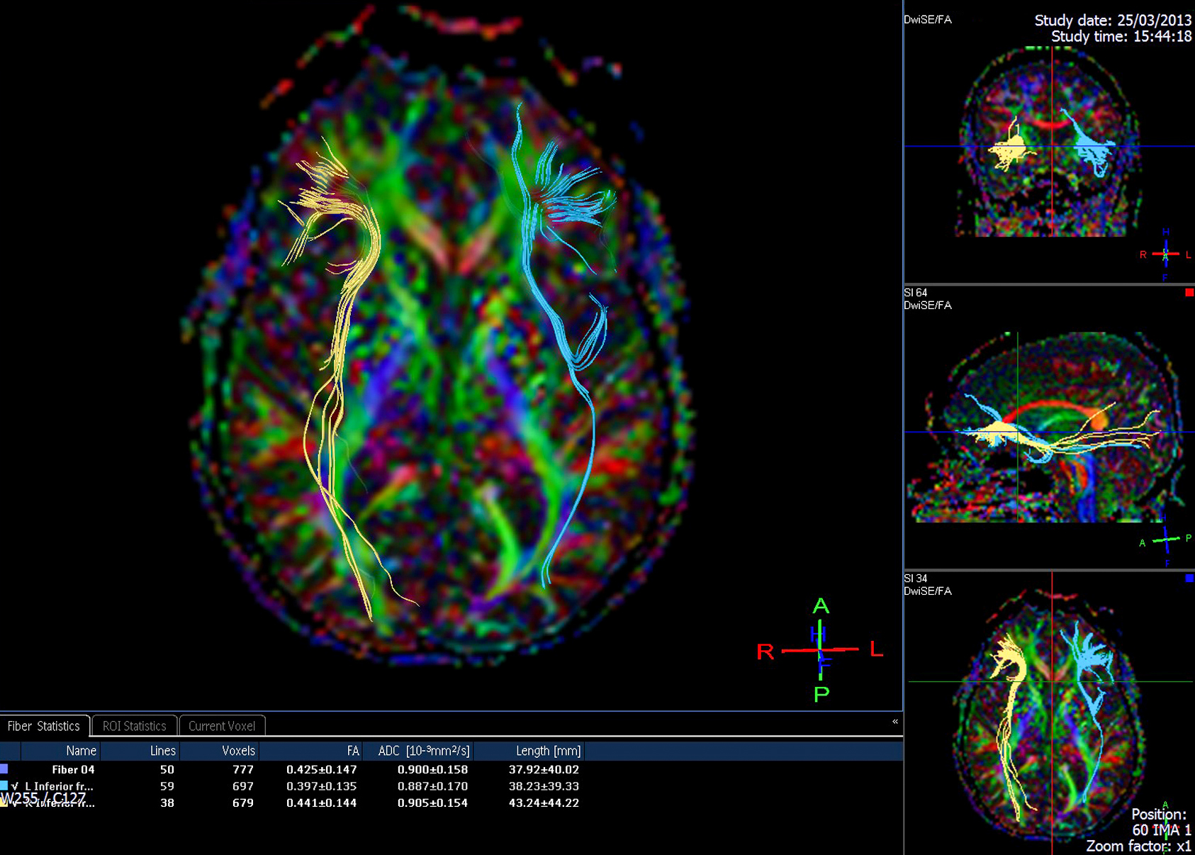Click the Fiber Statistics tab label

tap(44, 725)
